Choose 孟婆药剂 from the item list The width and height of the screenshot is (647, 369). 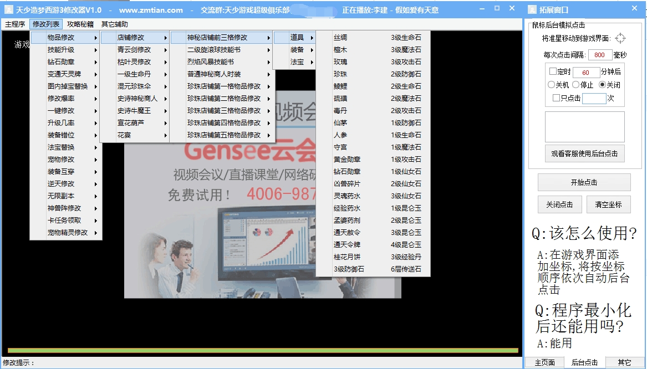click(347, 220)
